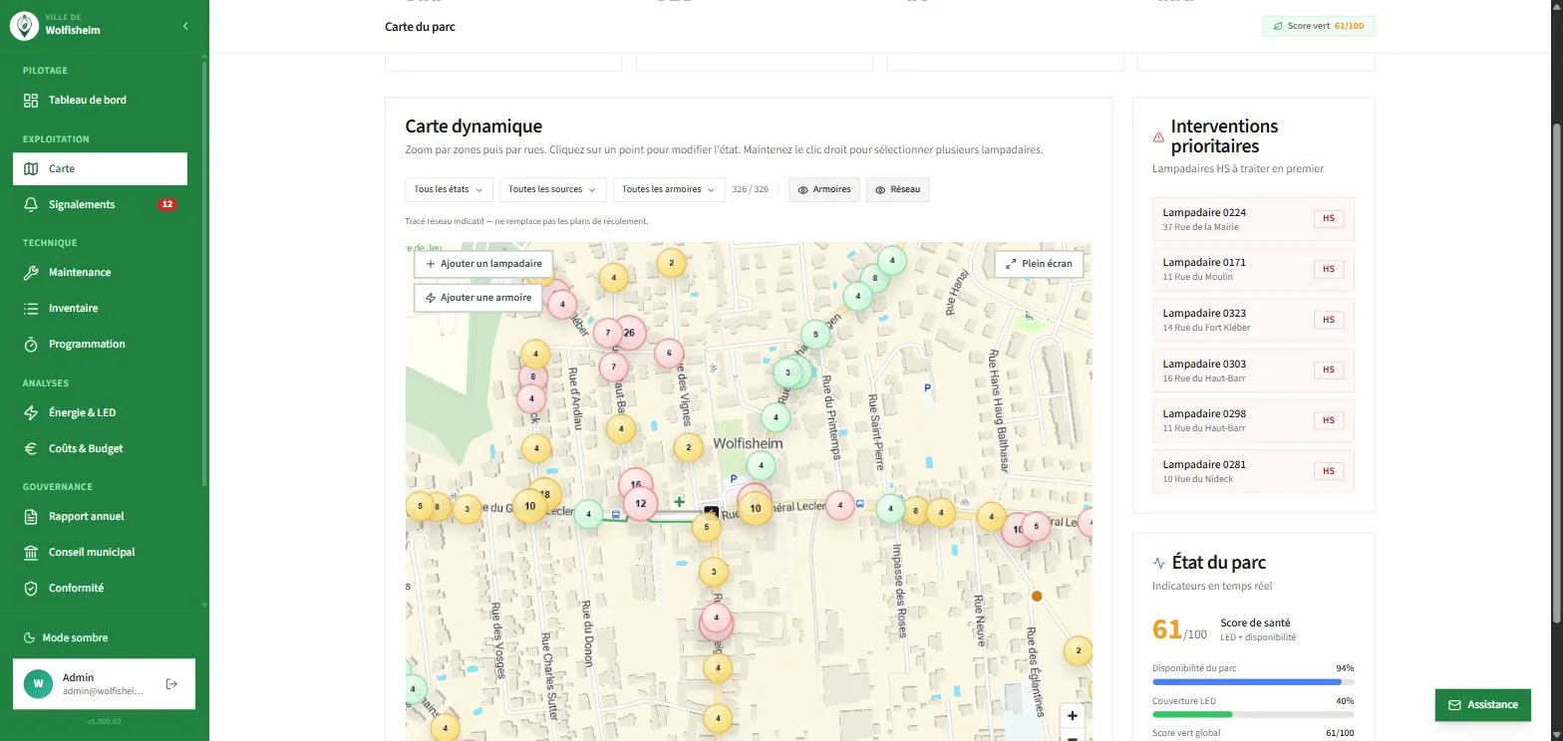Select Lampadaire 0281 at 10 Rue du Nideck
Screen dimensions: 1563x741
tap(1253, 471)
